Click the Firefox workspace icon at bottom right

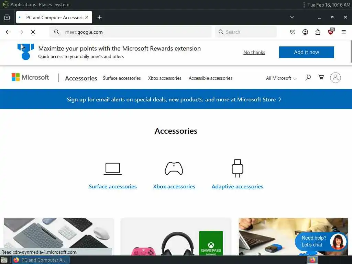(312, 260)
